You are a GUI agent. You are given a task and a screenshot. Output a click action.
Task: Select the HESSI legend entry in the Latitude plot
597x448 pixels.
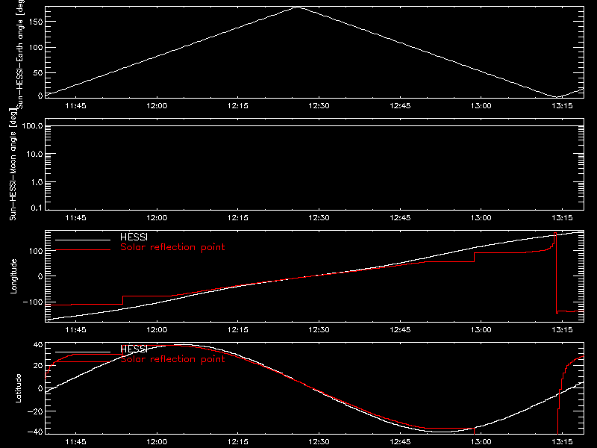pyautogui.click(x=134, y=349)
